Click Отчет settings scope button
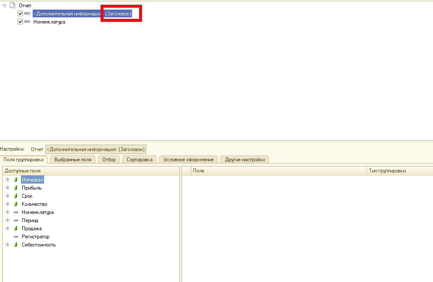 pos(37,149)
